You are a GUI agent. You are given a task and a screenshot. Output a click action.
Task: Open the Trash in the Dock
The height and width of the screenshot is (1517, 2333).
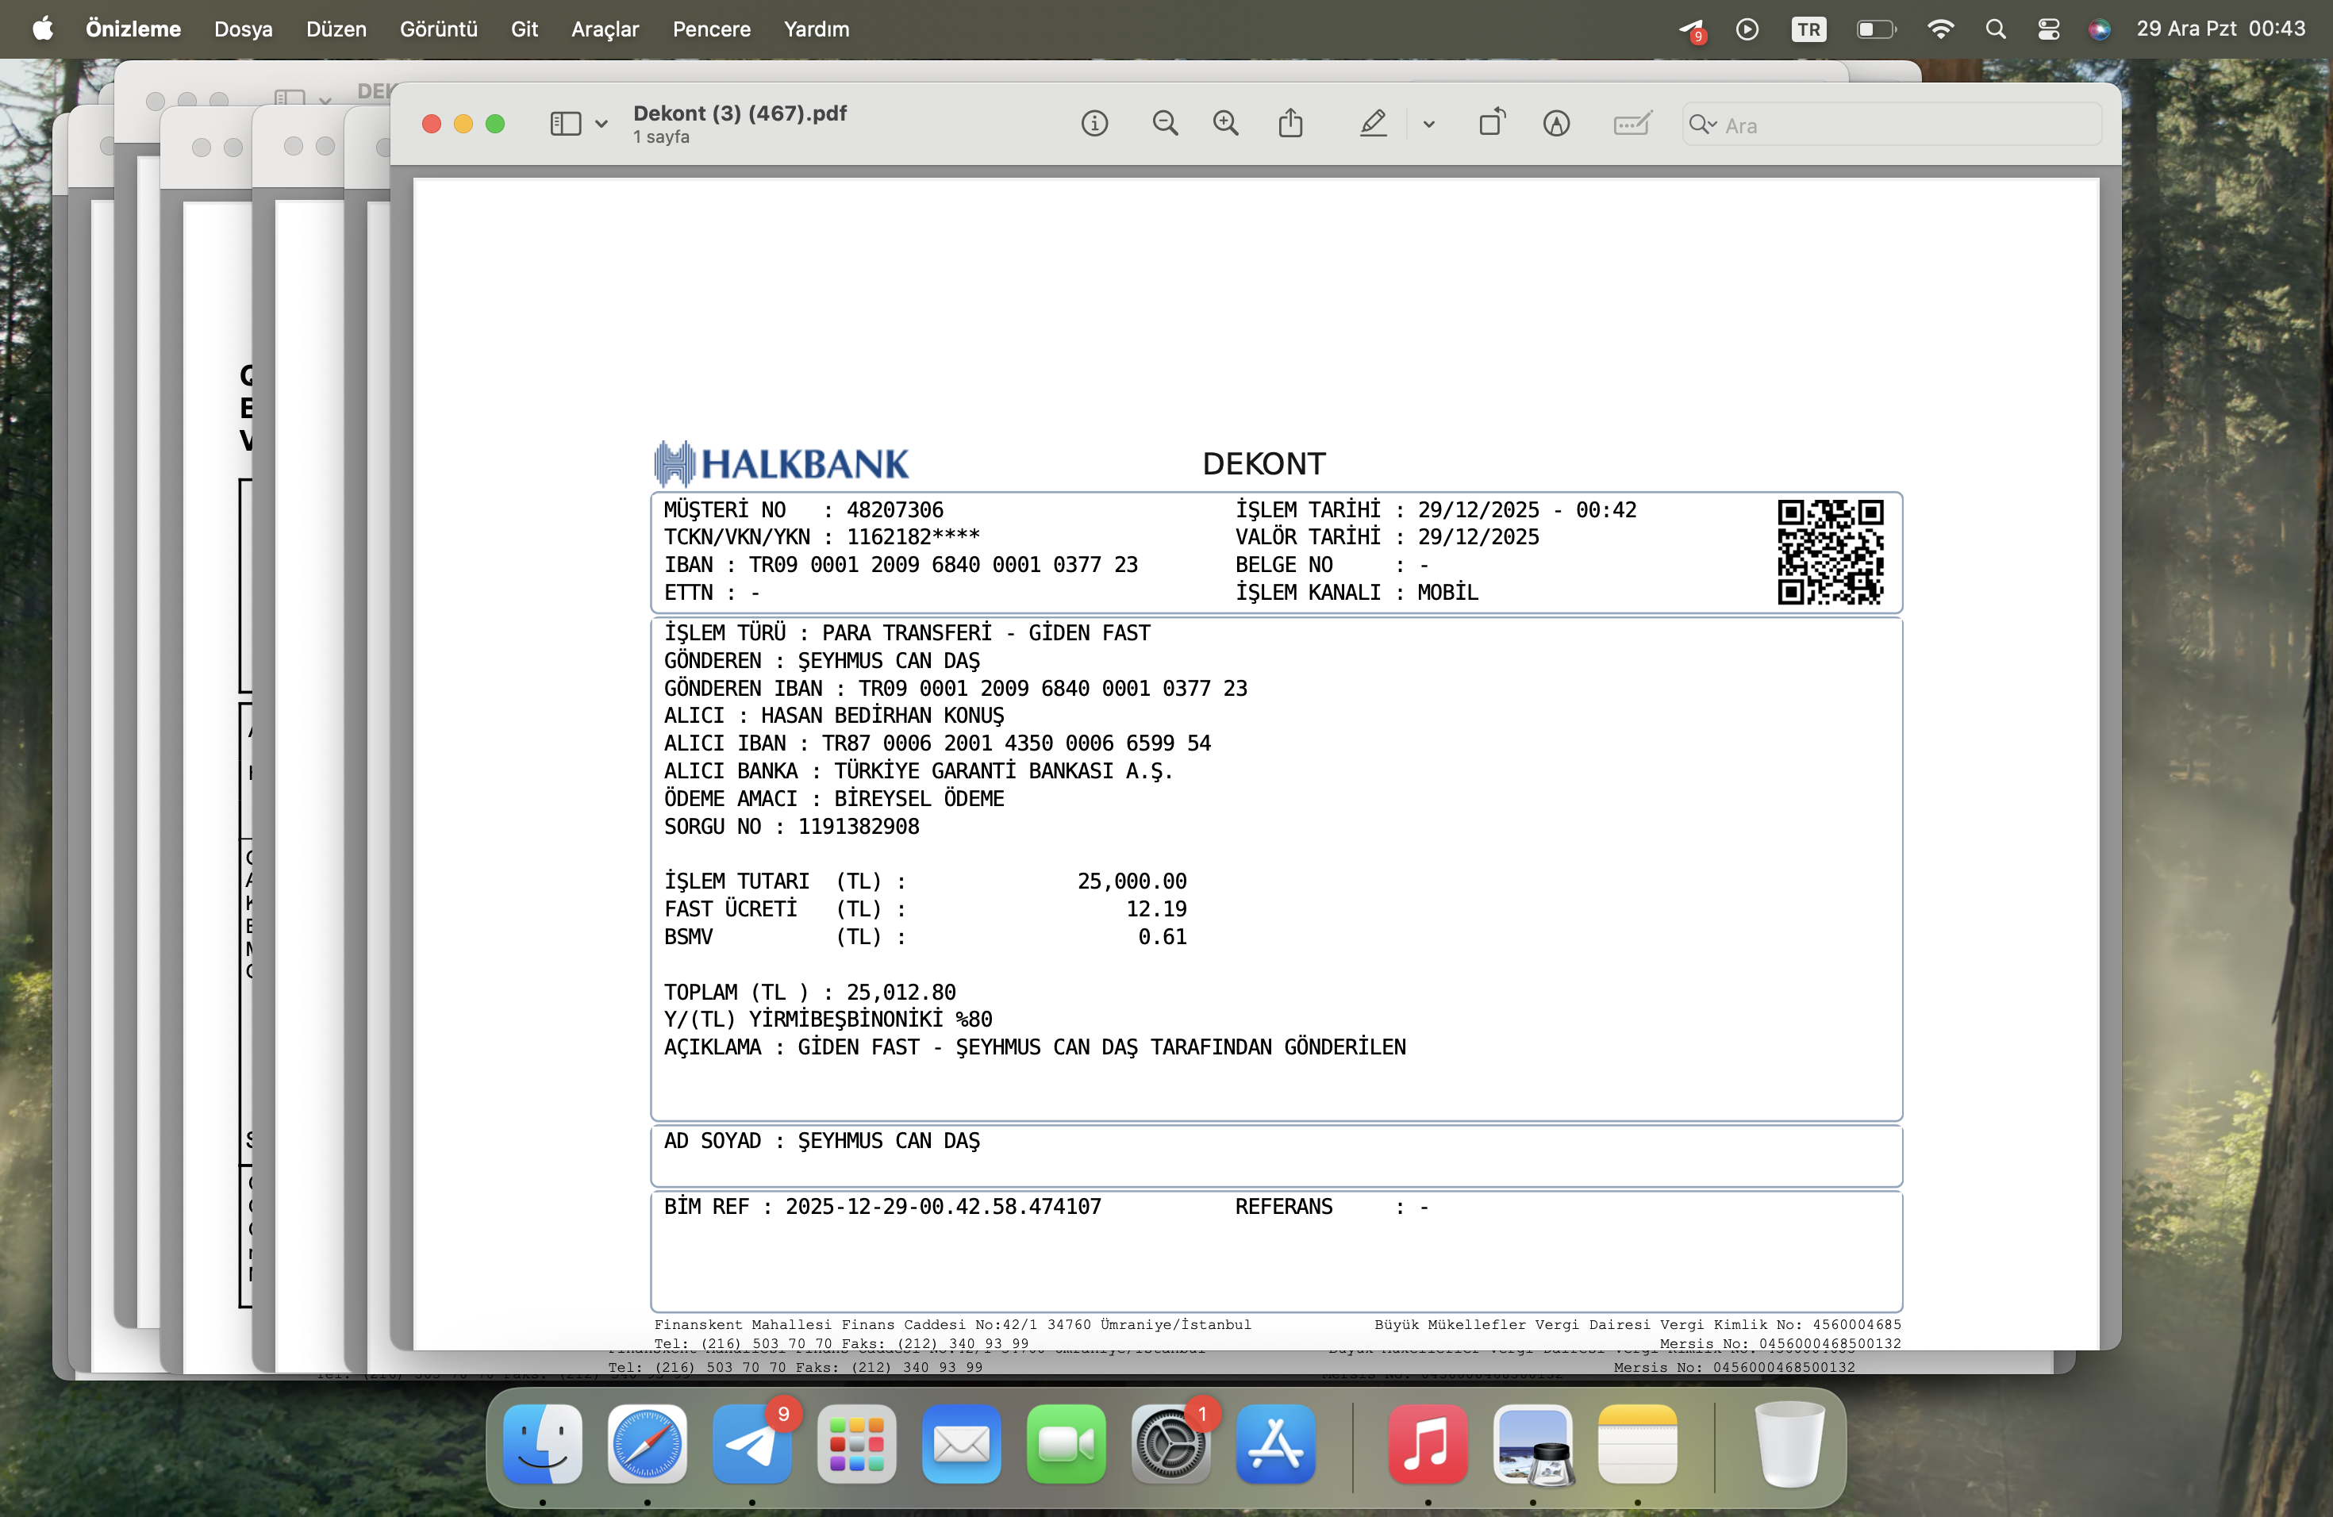pos(1790,1443)
